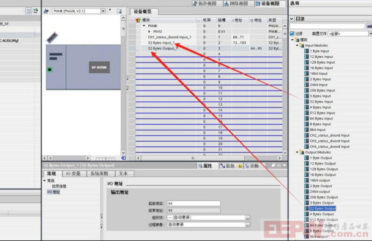Open the 配置文件 profile dropdown
This screenshot has height=241, width=372.
pos(370,34)
